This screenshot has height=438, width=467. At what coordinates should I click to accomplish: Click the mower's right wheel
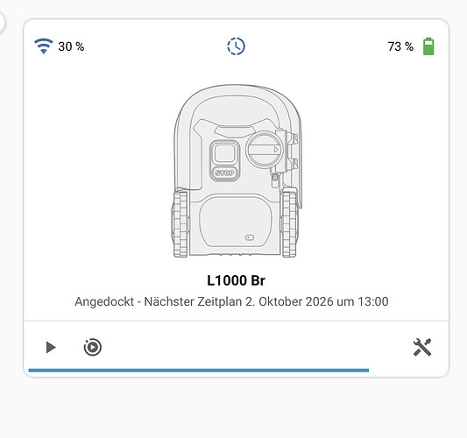click(289, 223)
